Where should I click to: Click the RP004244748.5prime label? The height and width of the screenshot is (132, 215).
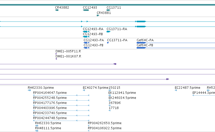50,118
